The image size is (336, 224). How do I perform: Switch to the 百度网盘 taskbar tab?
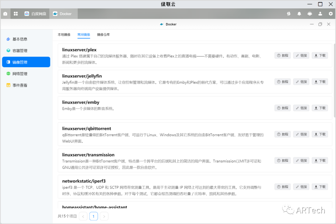(x=35, y=14)
